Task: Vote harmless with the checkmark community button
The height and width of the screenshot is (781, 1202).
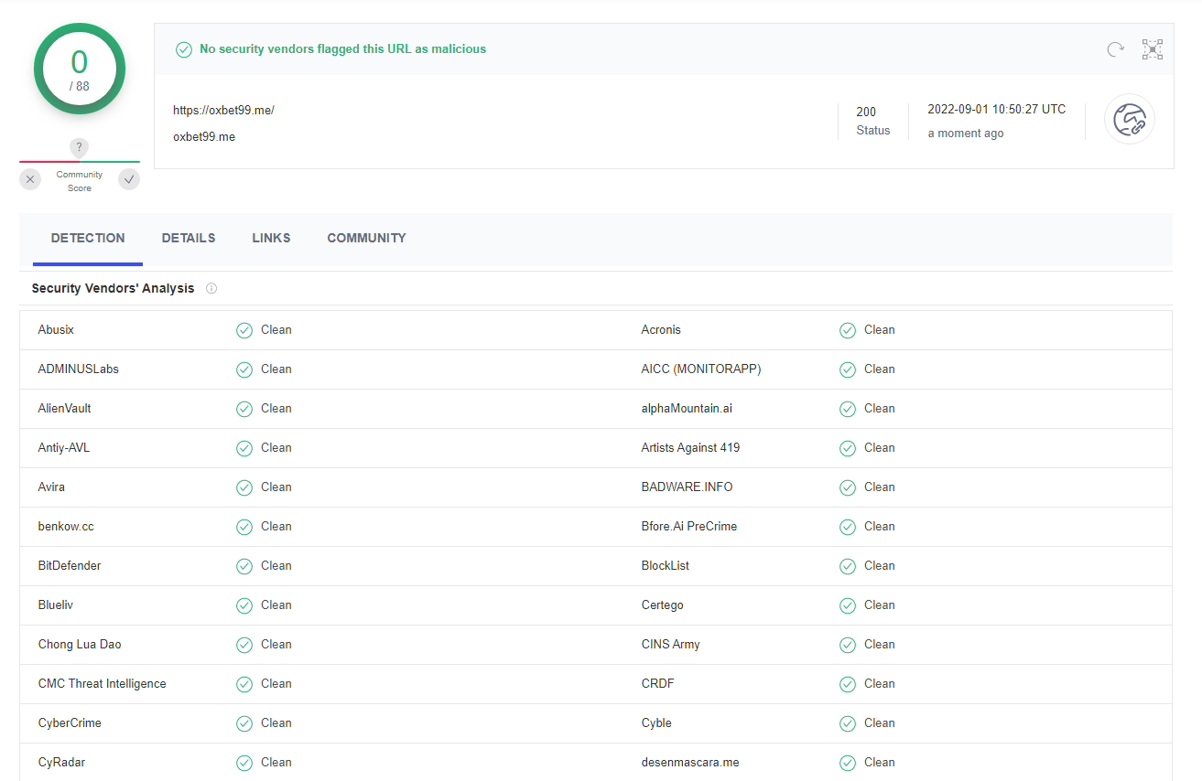Action: (x=129, y=179)
